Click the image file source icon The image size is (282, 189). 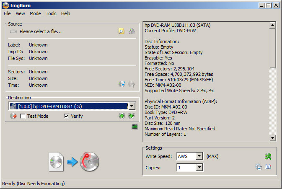click(x=56, y=162)
